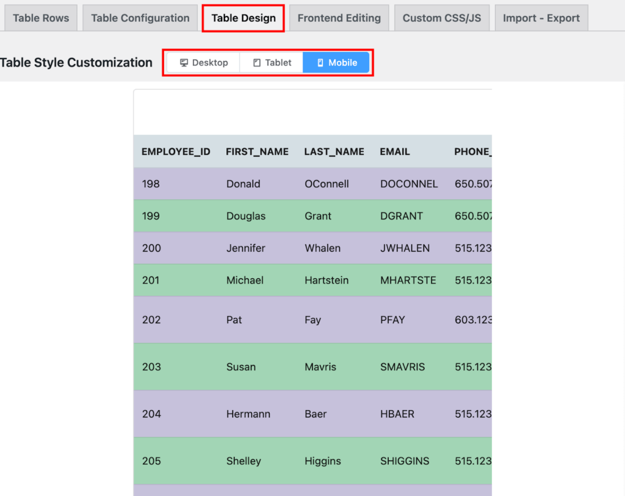Click the last name Higgins
This screenshot has width=625, height=496.
[323, 461]
